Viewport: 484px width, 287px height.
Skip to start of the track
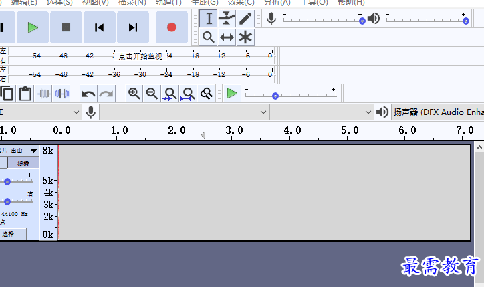click(100, 27)
